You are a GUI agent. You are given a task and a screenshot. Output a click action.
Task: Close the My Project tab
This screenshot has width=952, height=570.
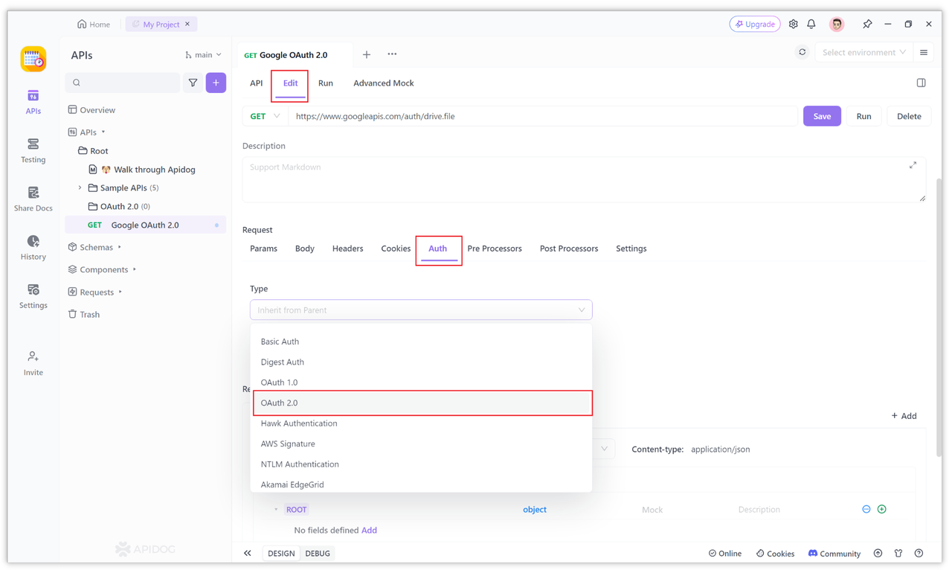(187, 24)
